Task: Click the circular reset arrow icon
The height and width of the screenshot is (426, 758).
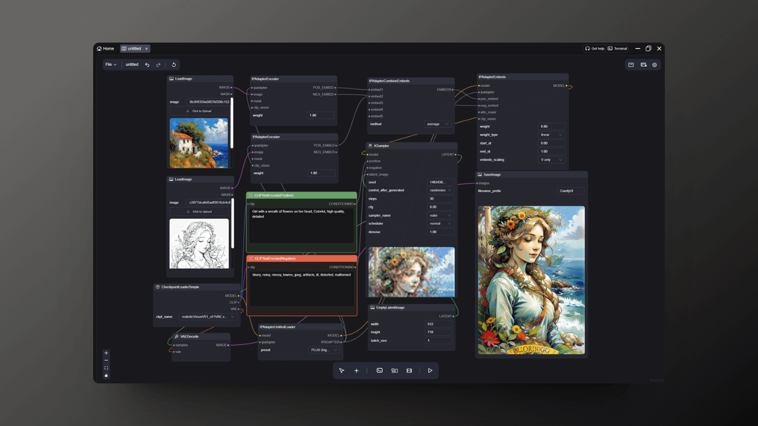Action: (x=174, y=65)
